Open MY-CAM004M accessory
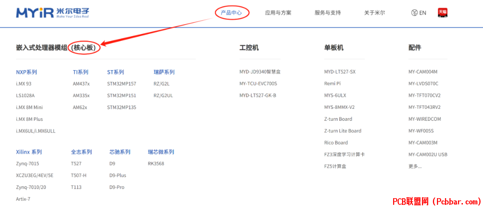The width and height of the screenshot is (483, 208). [423, 72]
